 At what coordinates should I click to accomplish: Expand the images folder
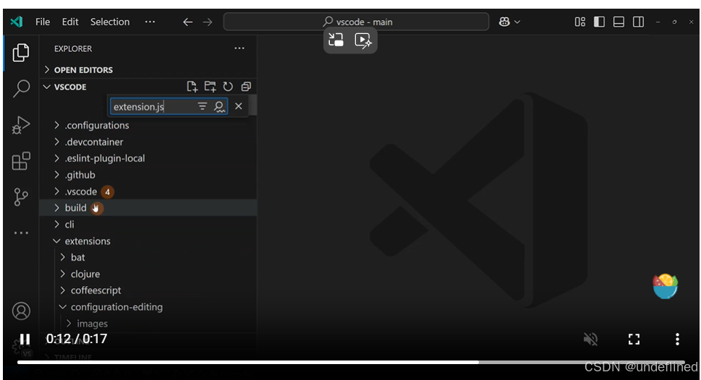tap(148, 324)
